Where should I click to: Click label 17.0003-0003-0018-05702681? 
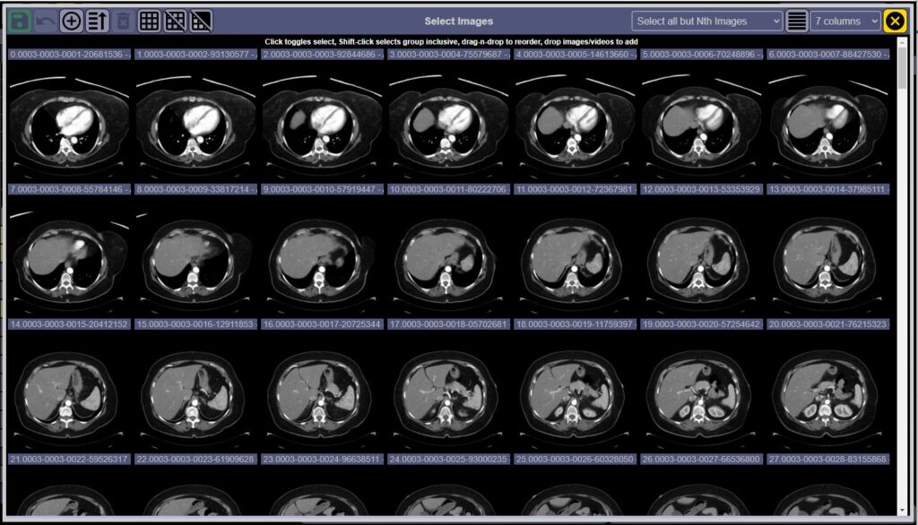[x=448, y=324]
